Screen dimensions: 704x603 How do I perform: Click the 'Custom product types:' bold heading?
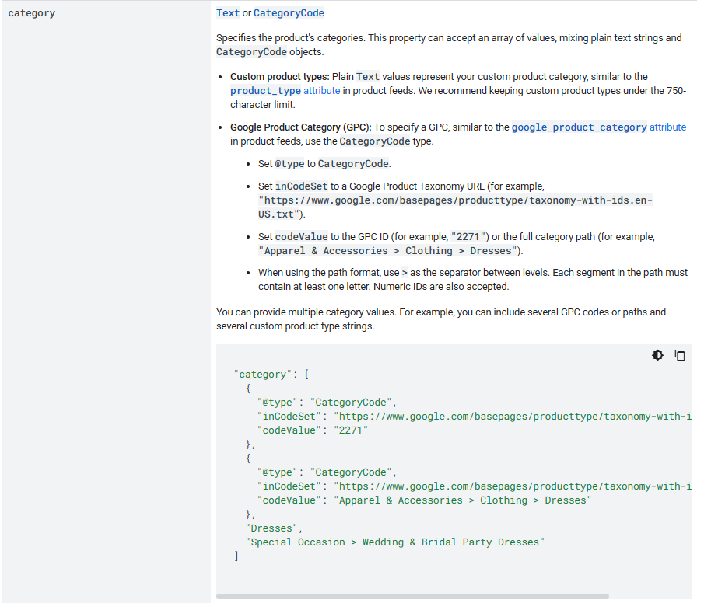pyautogui.click(x=280, y=77)
